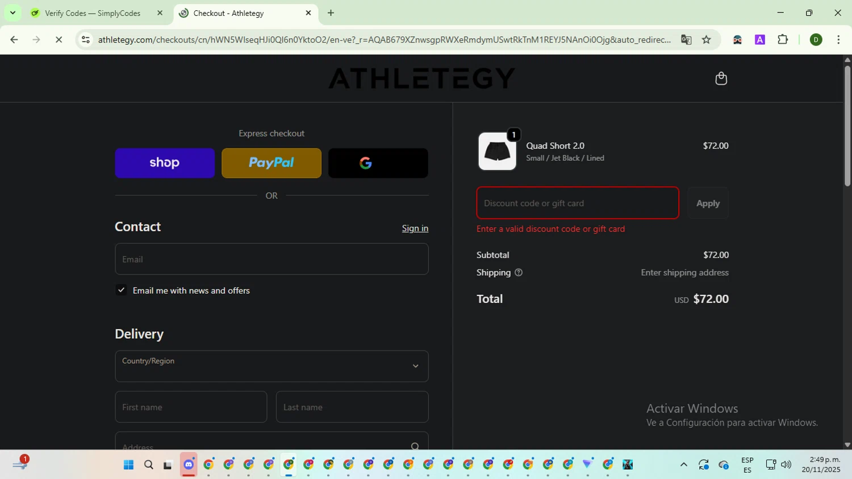Image resolution: width=852 pixels, height=479 pixels.
Task: Open a new browser tab
Action: click(331, 13)
